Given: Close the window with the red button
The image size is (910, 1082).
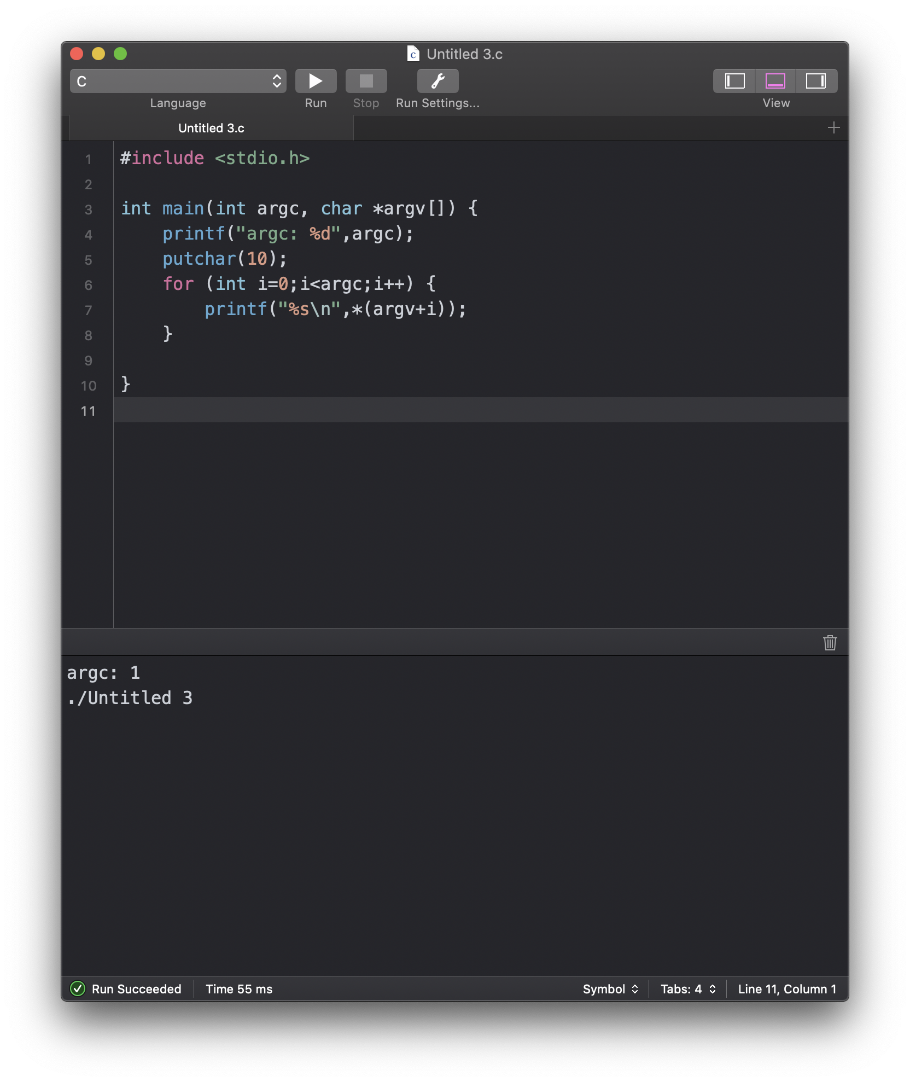Looking at the screenshot, I should pos(77,54).
